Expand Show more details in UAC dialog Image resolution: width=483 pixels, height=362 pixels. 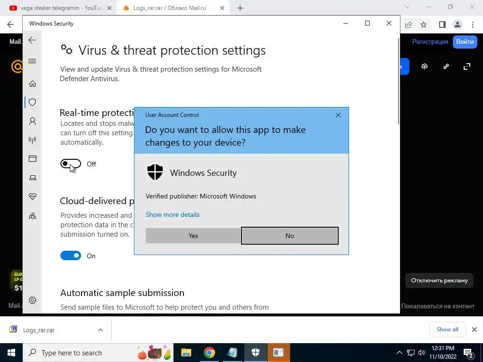(173, 214)
